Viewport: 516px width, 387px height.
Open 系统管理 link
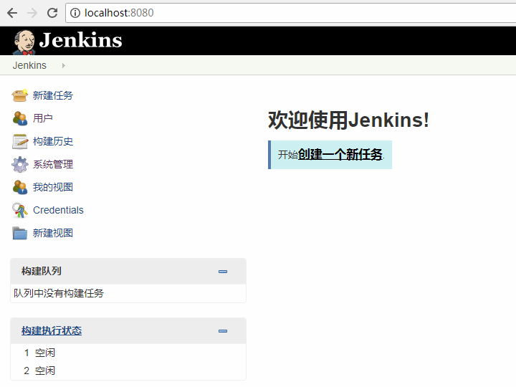point(52,164)
